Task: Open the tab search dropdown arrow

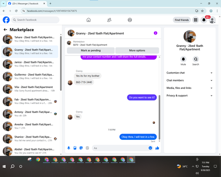Action: pyautogui.click(x=3, y=4)
